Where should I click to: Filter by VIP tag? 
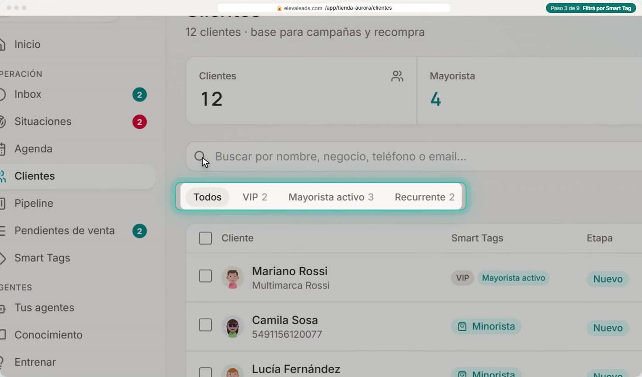click(x=255, y=197)
